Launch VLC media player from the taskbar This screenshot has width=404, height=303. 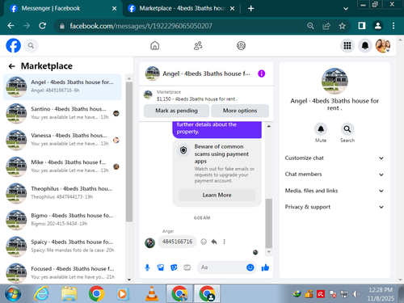coord(152,293)
